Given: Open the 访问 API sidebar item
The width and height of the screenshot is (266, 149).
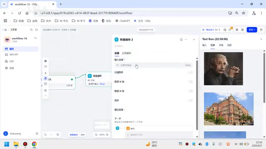Looking at the screenshot, I should pos(20,55).
